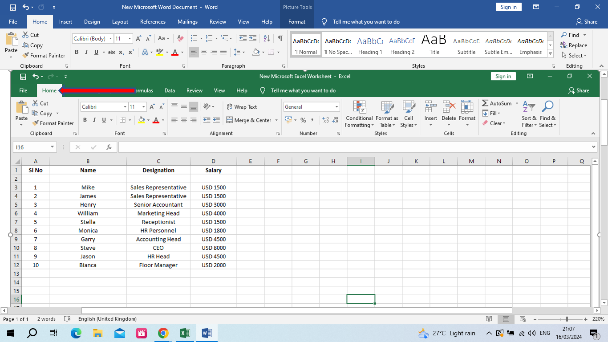Expand Excel's formula bar chevron

pos(594,147)
